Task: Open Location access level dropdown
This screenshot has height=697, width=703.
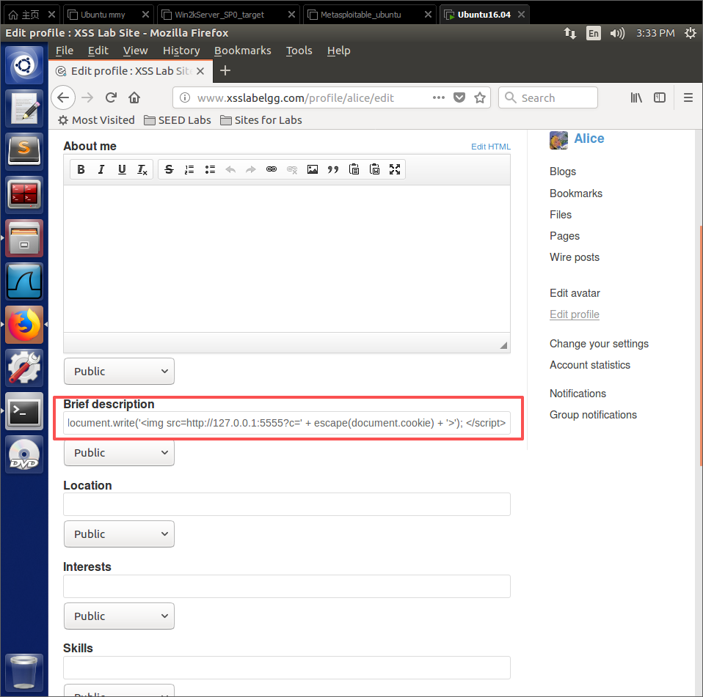Action: pyautogui.click(x=120, y=534)
